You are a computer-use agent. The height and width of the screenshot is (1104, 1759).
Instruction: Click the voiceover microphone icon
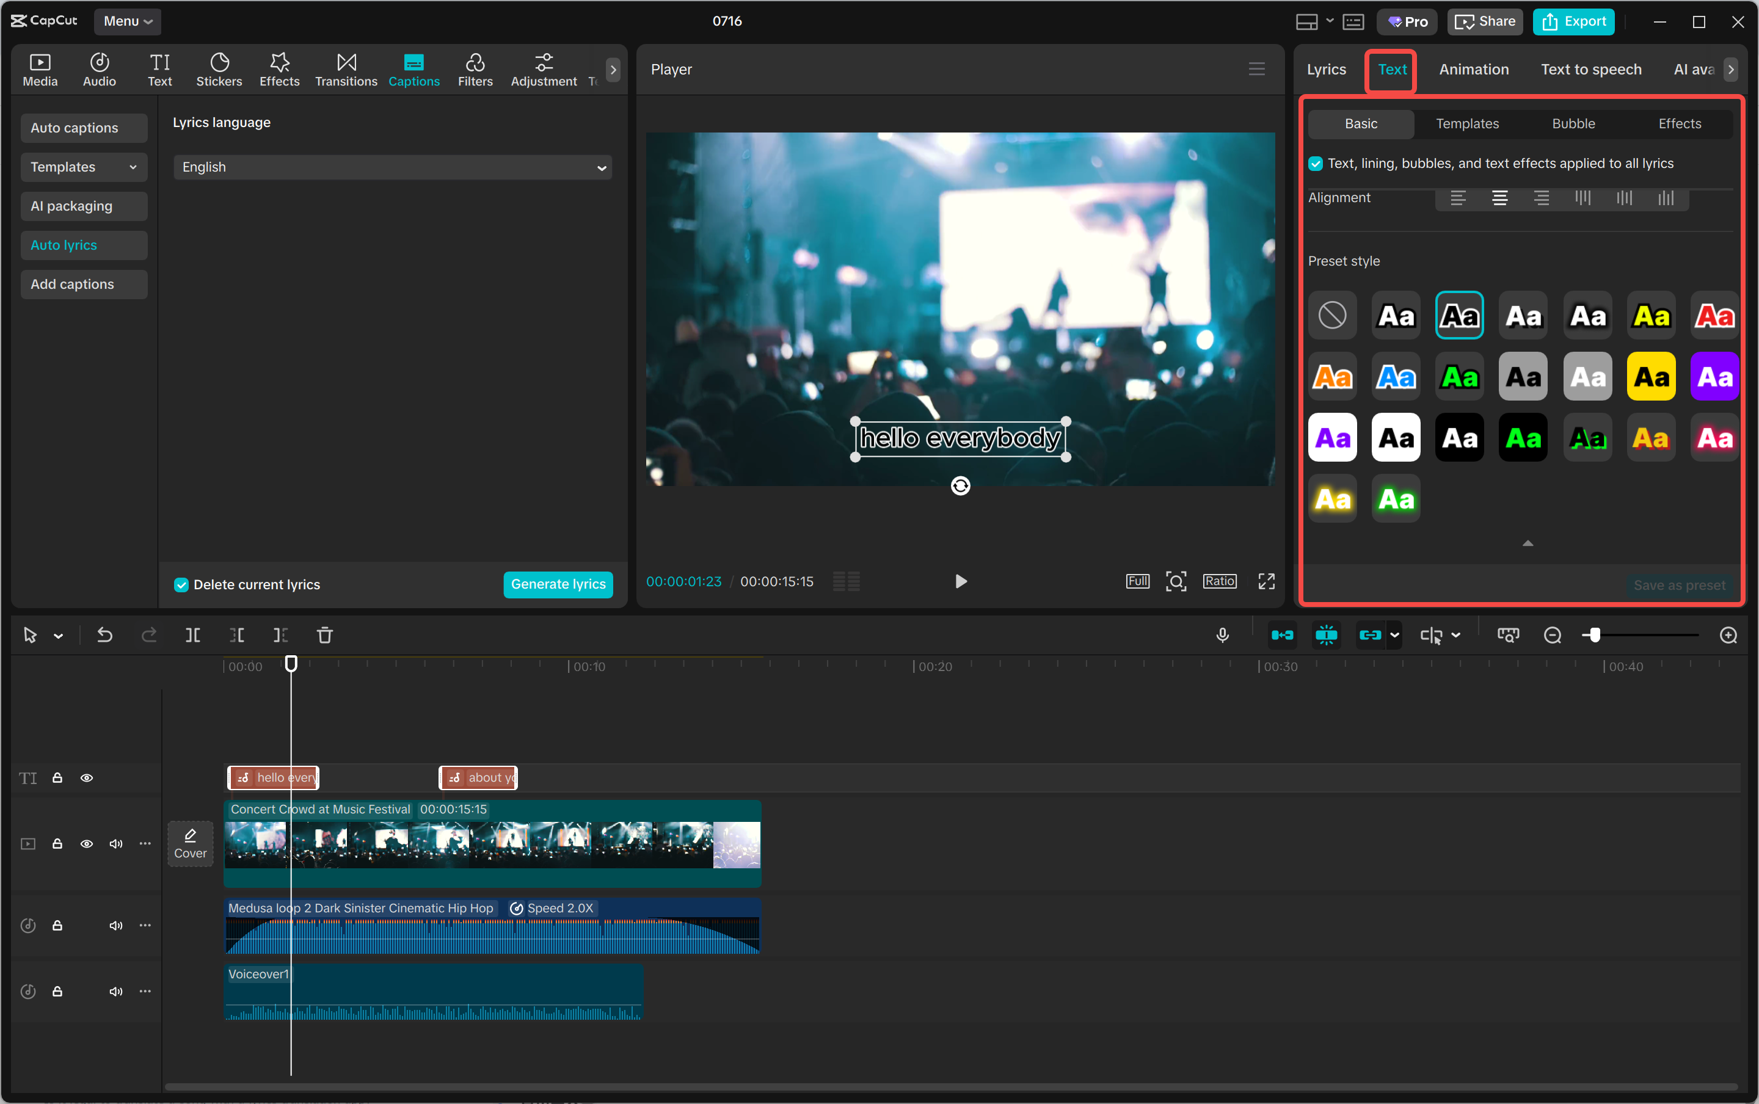point(1222,635)
